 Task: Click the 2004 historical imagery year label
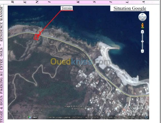pos(35,117)
